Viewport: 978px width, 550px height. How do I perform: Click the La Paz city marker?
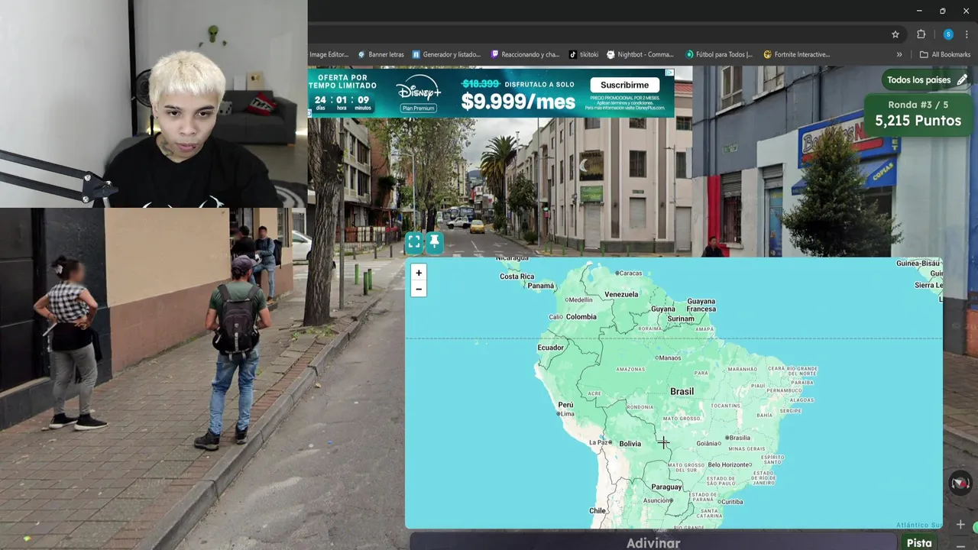coord(610,442)
